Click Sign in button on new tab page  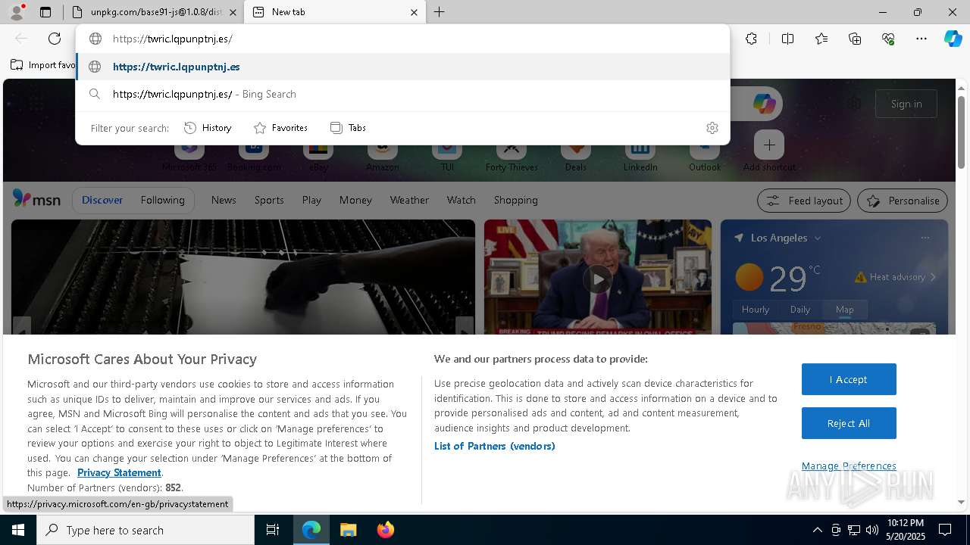[x=906, y=104]
